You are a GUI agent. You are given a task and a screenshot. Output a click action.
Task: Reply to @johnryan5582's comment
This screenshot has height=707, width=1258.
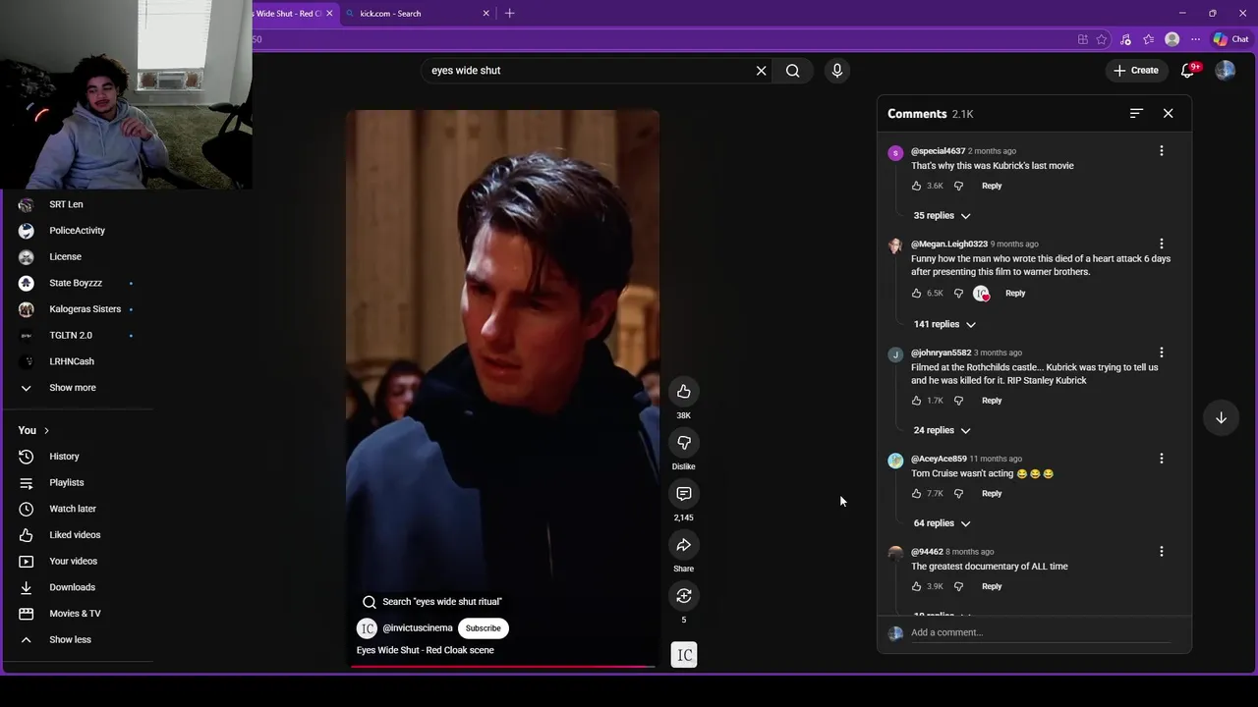[x=992, y=401]
